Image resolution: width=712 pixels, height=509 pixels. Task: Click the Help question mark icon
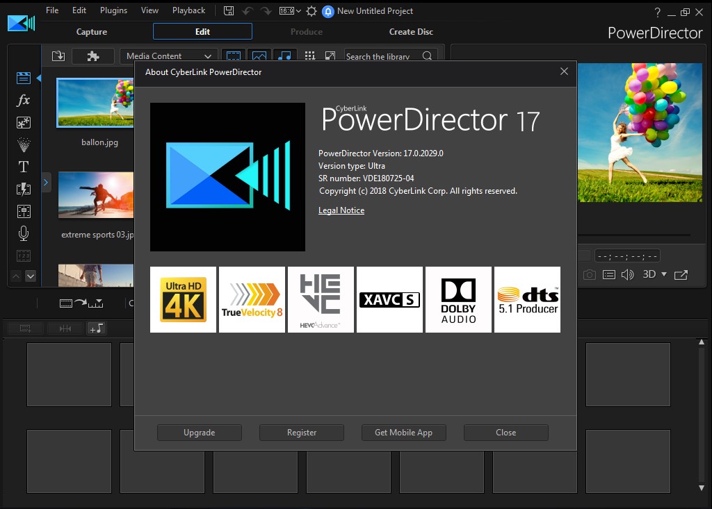(657, 12)
